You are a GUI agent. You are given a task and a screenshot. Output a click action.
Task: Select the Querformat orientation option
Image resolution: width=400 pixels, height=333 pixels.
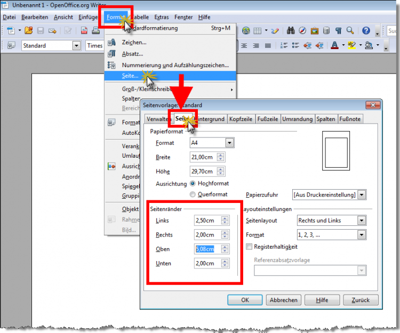(x=193, y=194)
